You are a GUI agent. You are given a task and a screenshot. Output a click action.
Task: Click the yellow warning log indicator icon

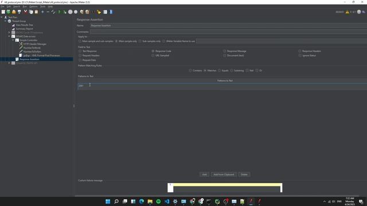point(348,12)
